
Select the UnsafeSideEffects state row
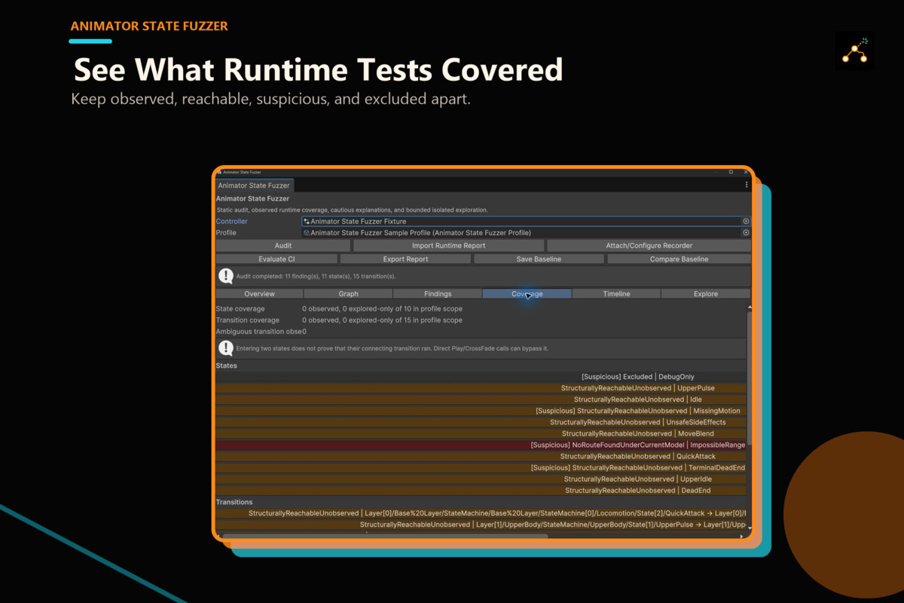click(x=481, y=422)
